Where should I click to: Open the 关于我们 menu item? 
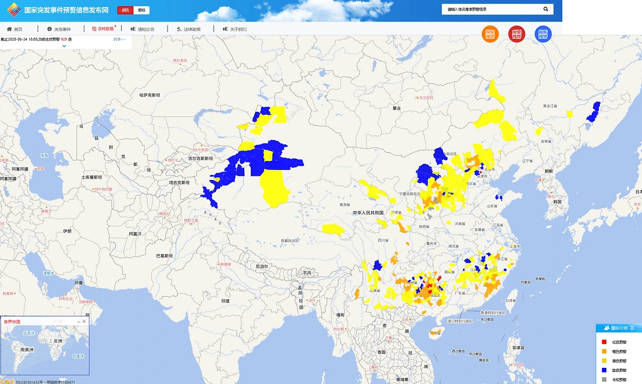[x=239, y=29]
